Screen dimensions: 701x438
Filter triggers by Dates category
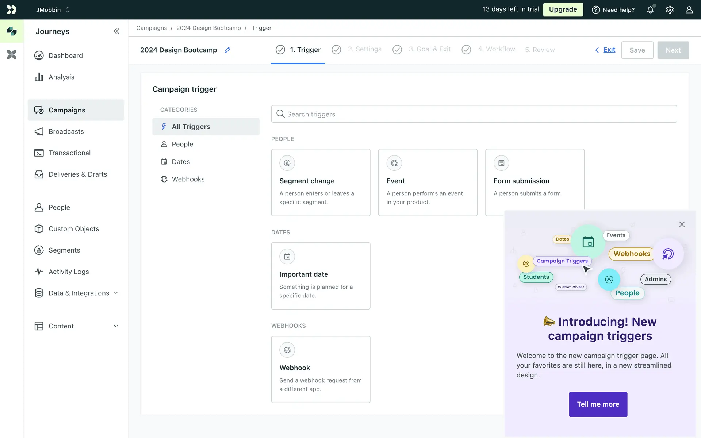(x=181, y=162)
